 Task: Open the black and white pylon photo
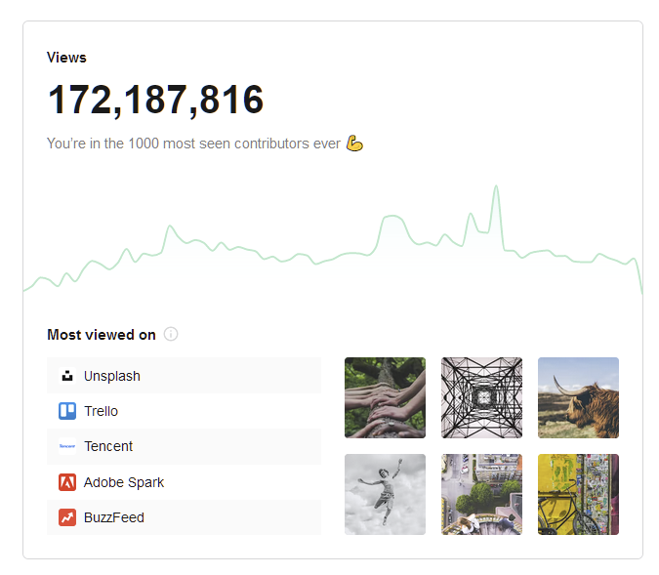pyautogui.click(x=481, y=397)
